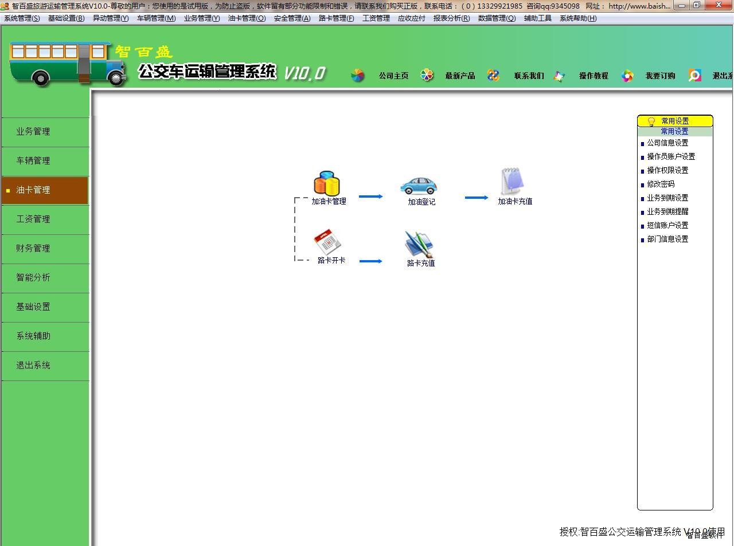
Task: Open the 报表分析(R) menu
Action: click(x=451, y=18)
